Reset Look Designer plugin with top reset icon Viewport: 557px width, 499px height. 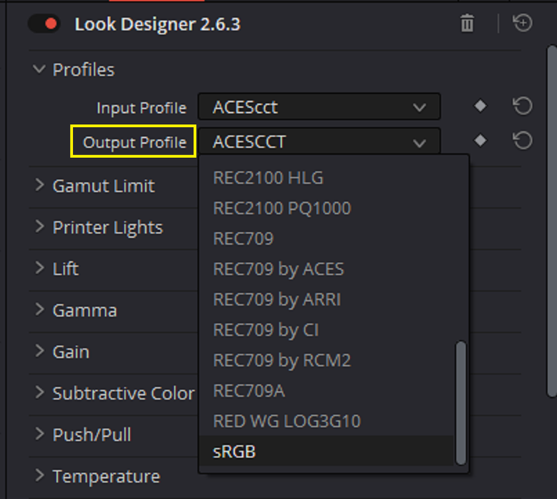point(523,23)
